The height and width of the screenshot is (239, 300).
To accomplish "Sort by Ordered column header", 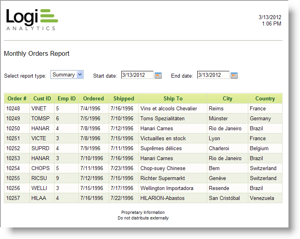I will (x=94, y=98).
